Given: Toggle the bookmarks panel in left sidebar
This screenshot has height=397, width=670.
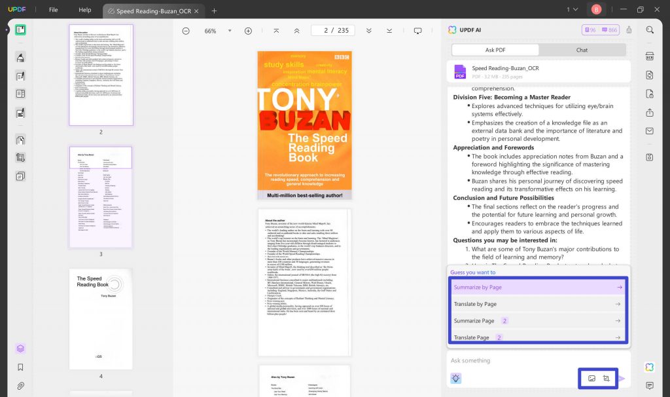Looking at the screenshot, I should click(x=20, y=367).
